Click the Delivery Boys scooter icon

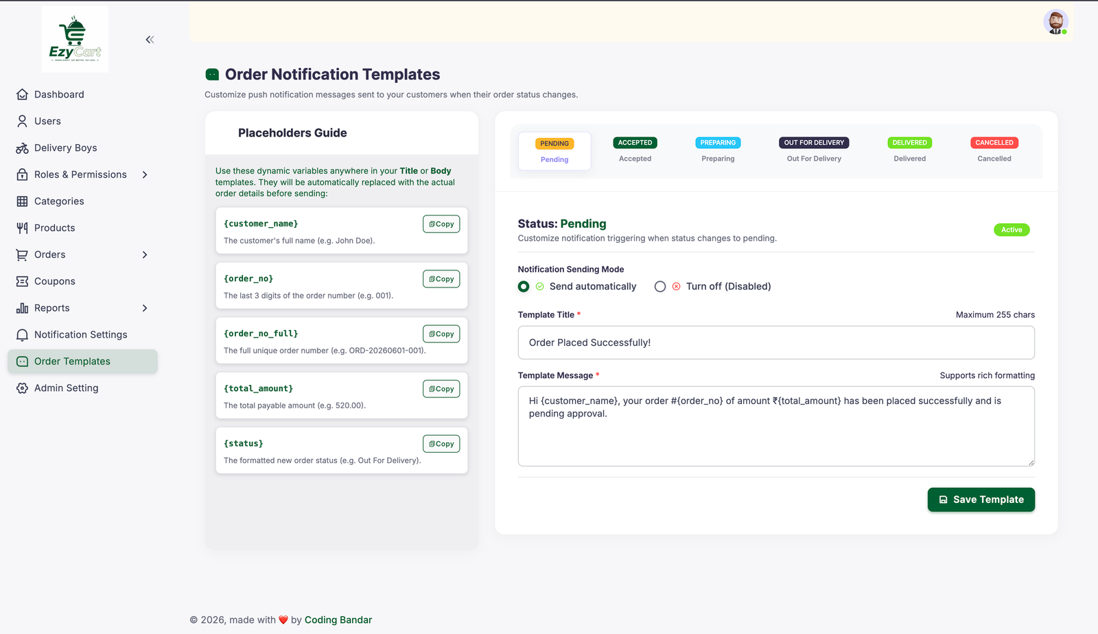point(22,148)
